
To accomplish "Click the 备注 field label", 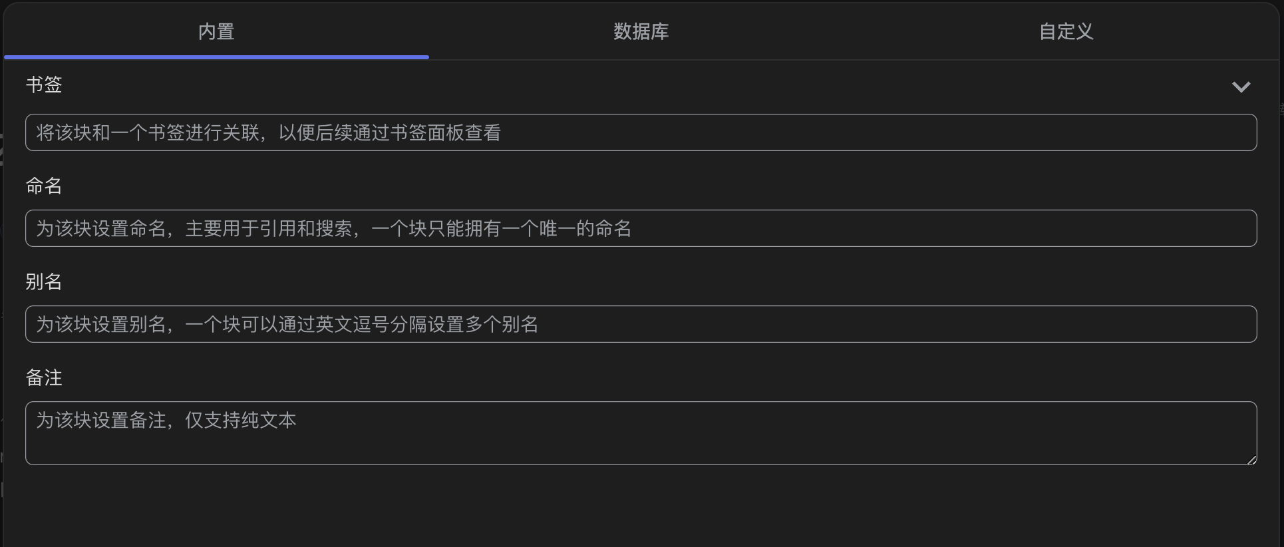I will click(44, 377).
